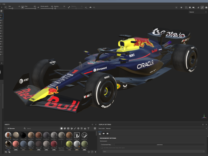Screen dimensions: 208x156
Task: Open the symmetry settings icon
Action: [86, 7]
